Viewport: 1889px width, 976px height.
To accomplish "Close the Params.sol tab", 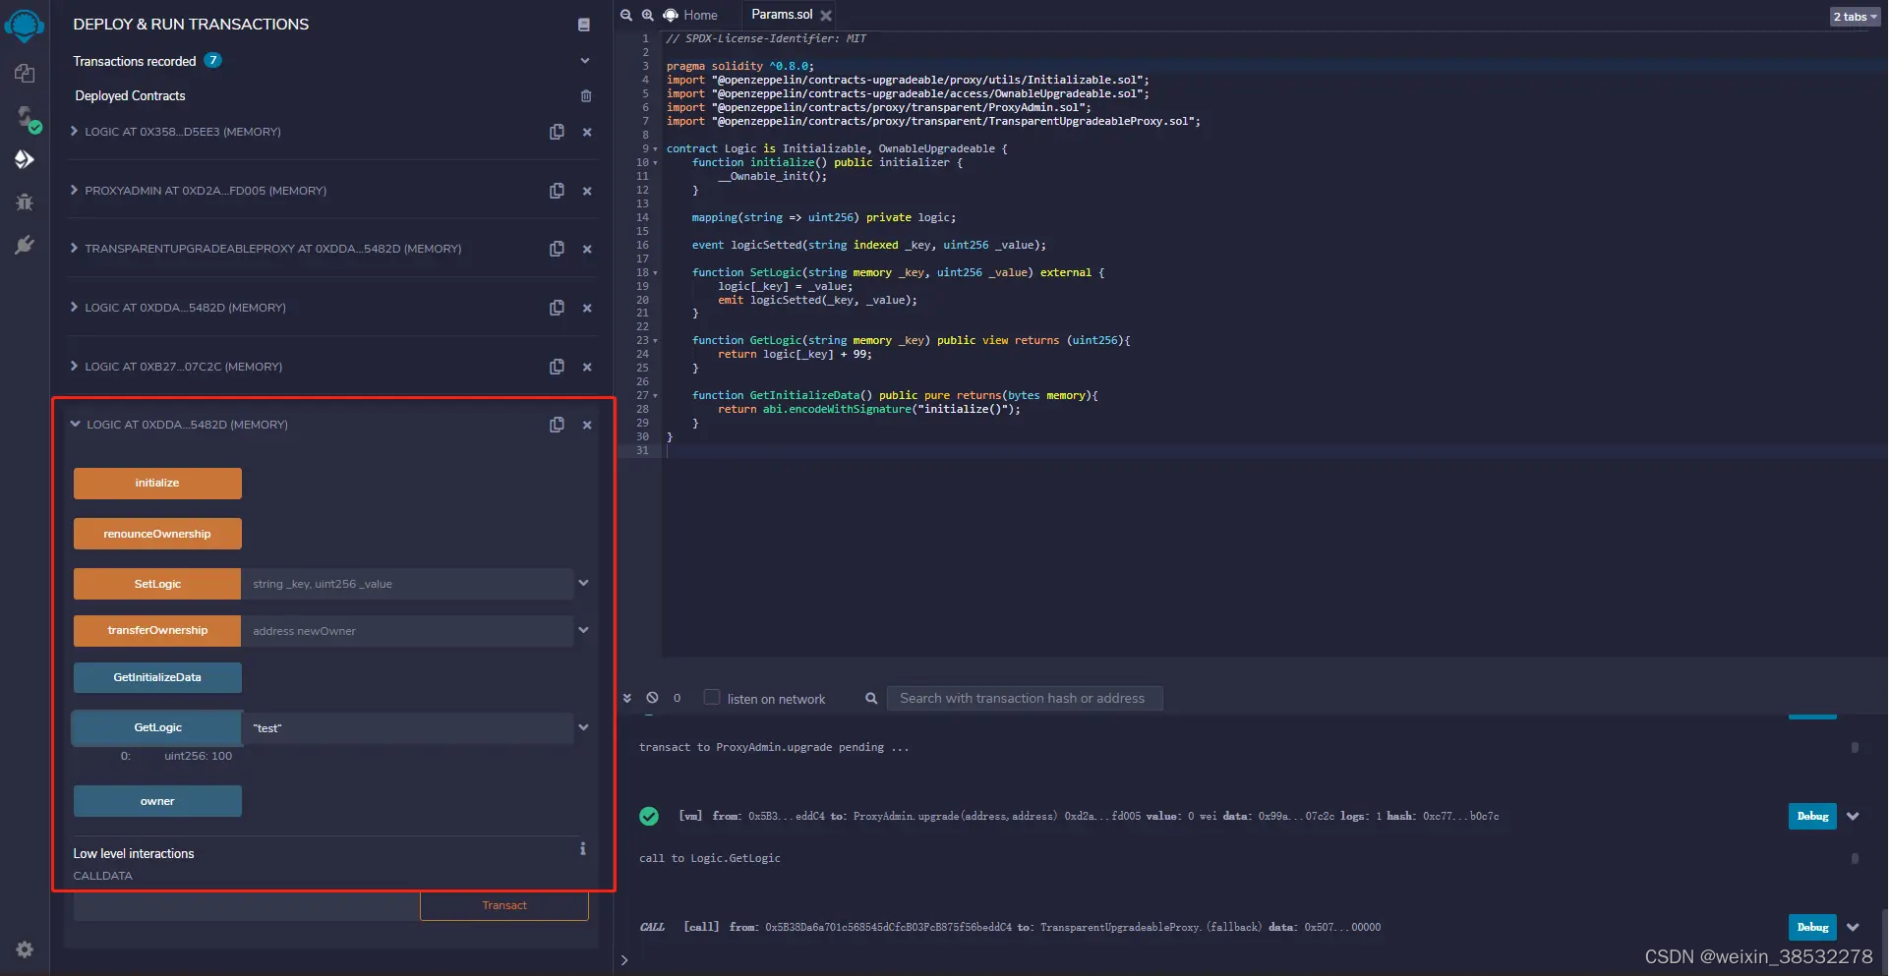I will pyautogui.click(x=826, y=16).
